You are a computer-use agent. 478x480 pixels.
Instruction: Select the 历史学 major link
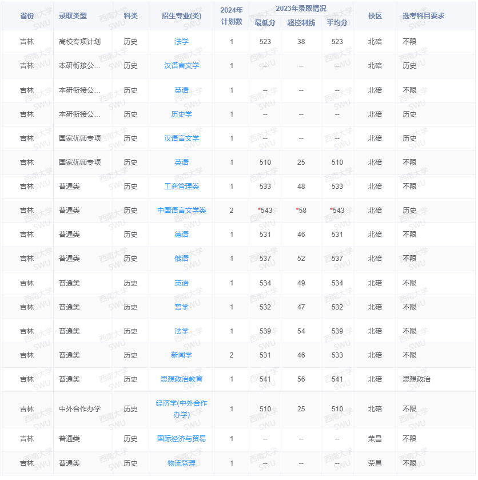tap(181, 114)
